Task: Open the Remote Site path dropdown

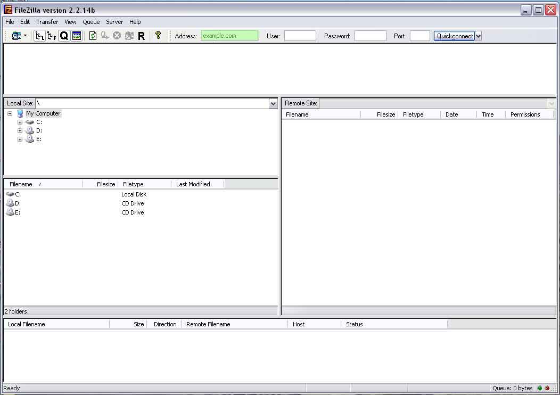Action: 551,104
